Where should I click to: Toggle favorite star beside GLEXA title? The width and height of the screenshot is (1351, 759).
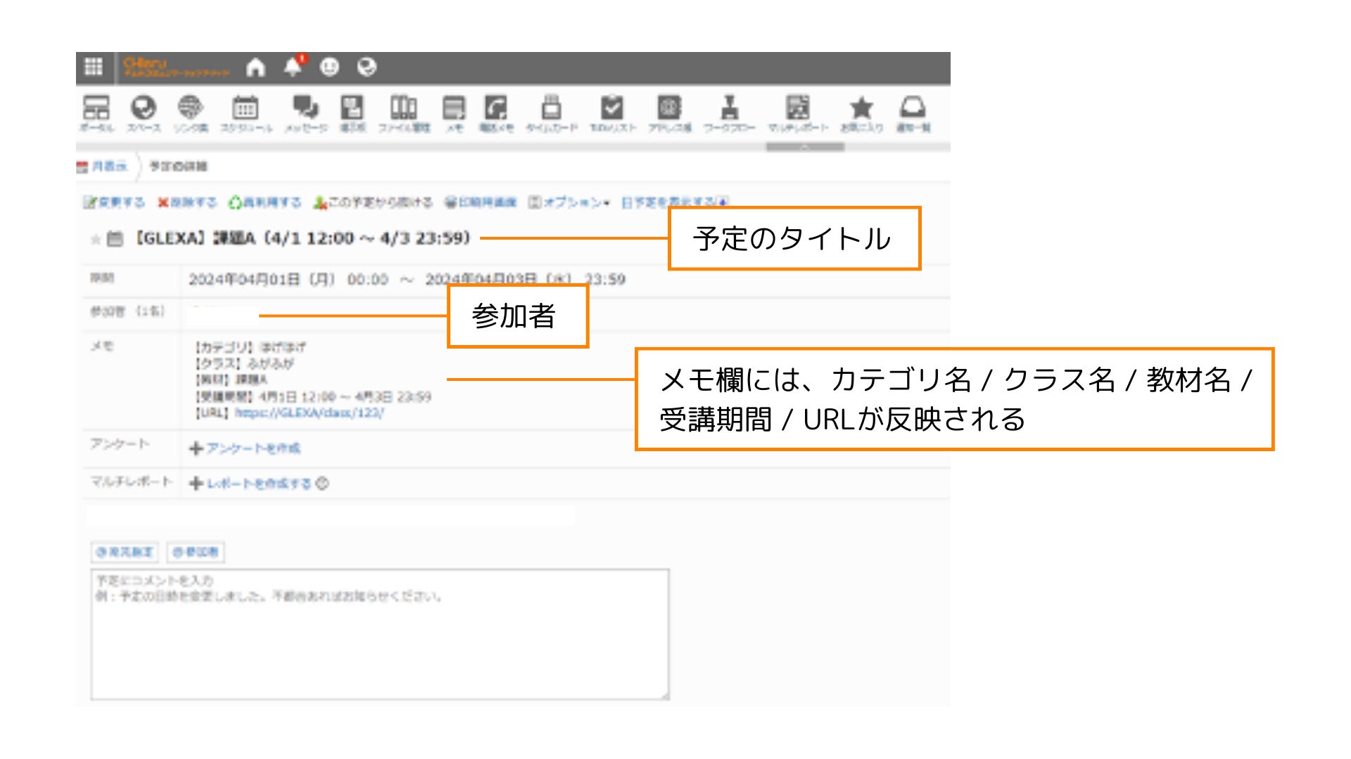(96, 240)
